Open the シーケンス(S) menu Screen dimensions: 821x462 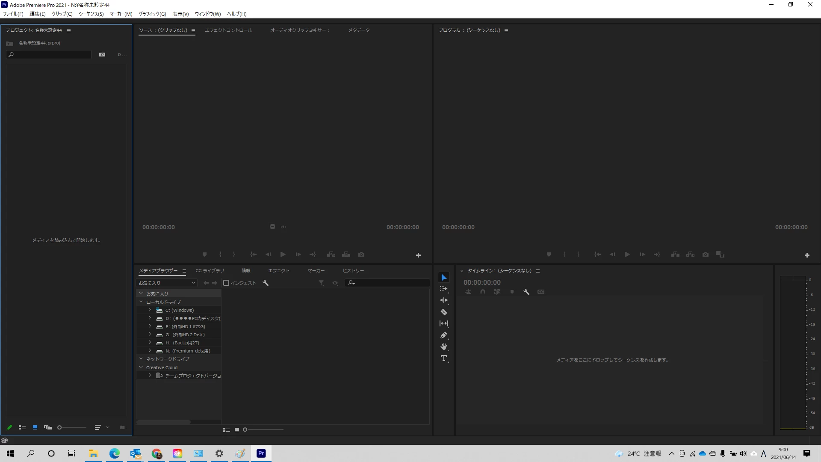coord(91,14)
